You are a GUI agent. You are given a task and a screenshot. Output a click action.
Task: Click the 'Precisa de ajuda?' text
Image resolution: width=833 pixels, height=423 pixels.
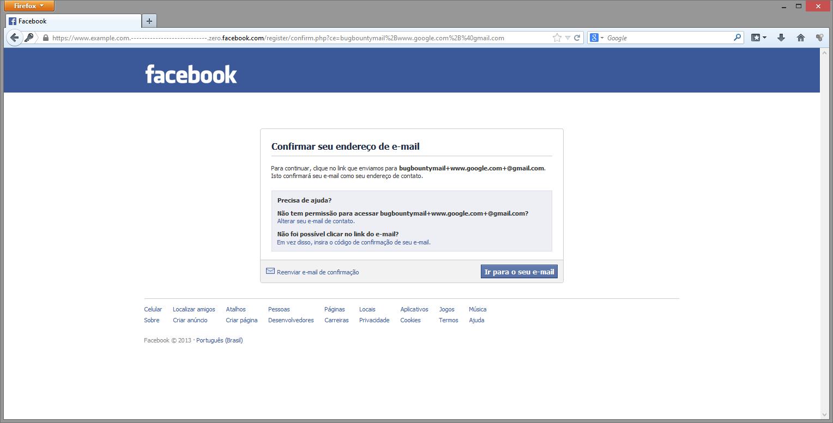[x=304, y=200]
